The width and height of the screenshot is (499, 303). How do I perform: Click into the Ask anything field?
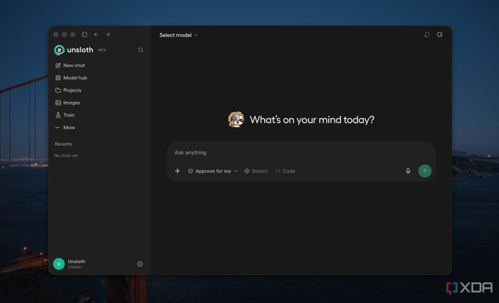(301, 152)
